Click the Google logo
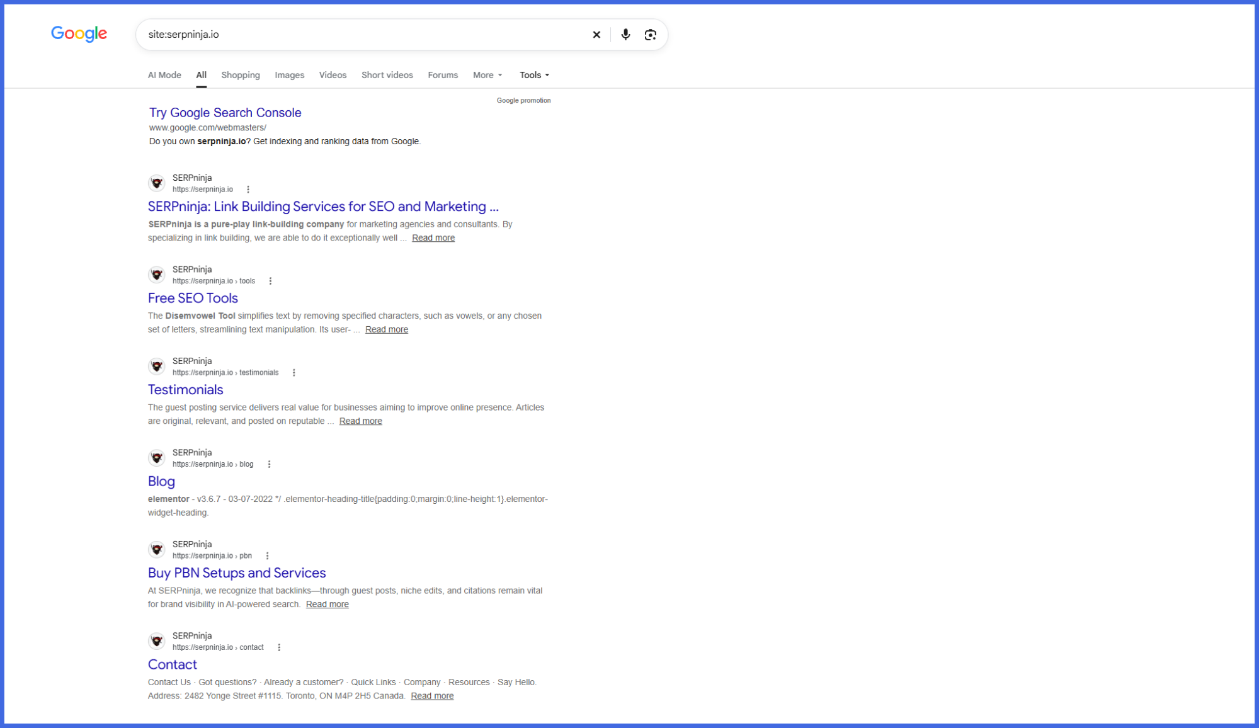 click(x=79, y=34)
